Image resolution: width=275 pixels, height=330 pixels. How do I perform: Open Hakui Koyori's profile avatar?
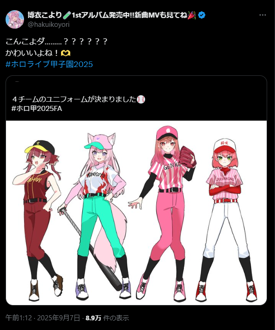15,19
